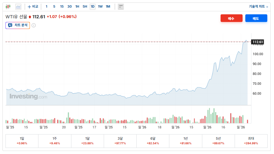Select the area chart type icon
Viewport: 274px width, 154px height.
click(18, 6)
